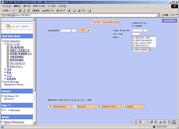Open the ファイル (File) menu
This screenshot has height=129, width=179.
tap(7, 6)
